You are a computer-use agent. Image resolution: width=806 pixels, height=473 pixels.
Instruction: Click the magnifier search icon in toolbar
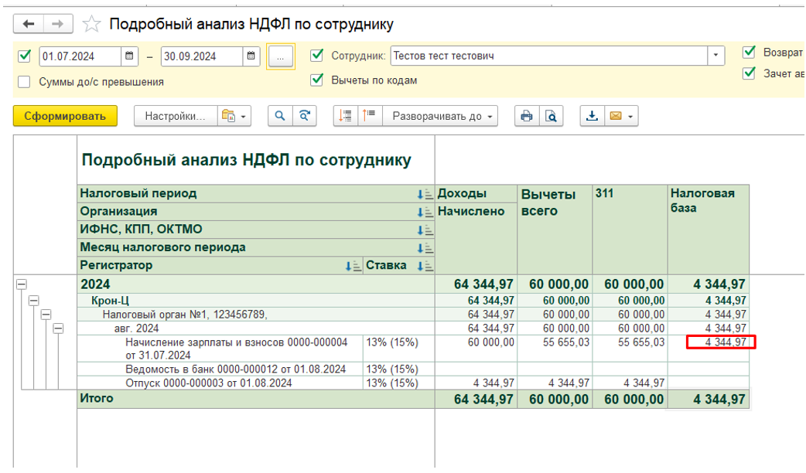click(x=280, y=116)
